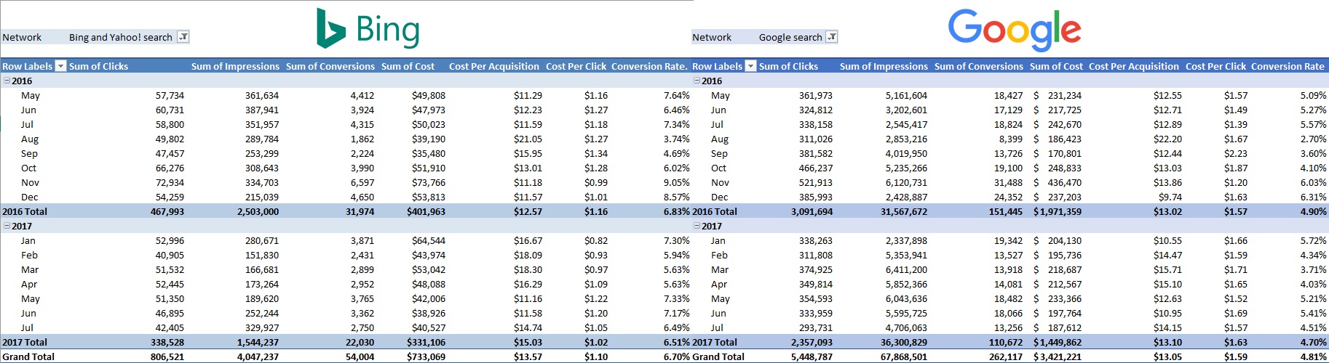Select Google Grand Total conversions 262,117
The image size is (1329, 363).
point(1006,356)
